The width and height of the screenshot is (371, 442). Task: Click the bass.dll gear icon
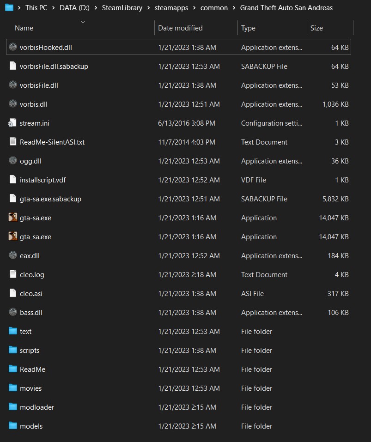point(12,312)
